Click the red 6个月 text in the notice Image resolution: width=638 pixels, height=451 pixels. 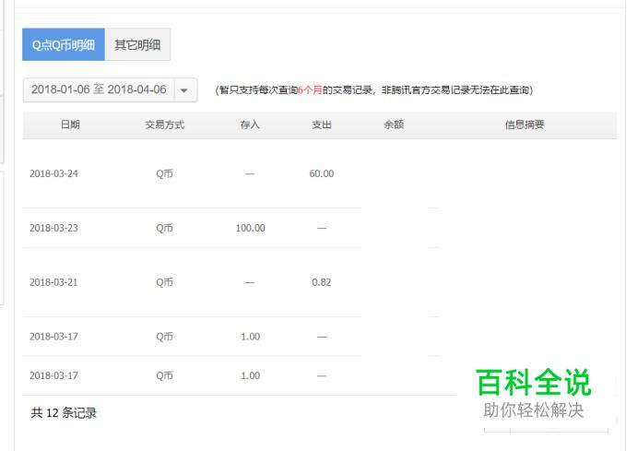click(x=310, y=90)
